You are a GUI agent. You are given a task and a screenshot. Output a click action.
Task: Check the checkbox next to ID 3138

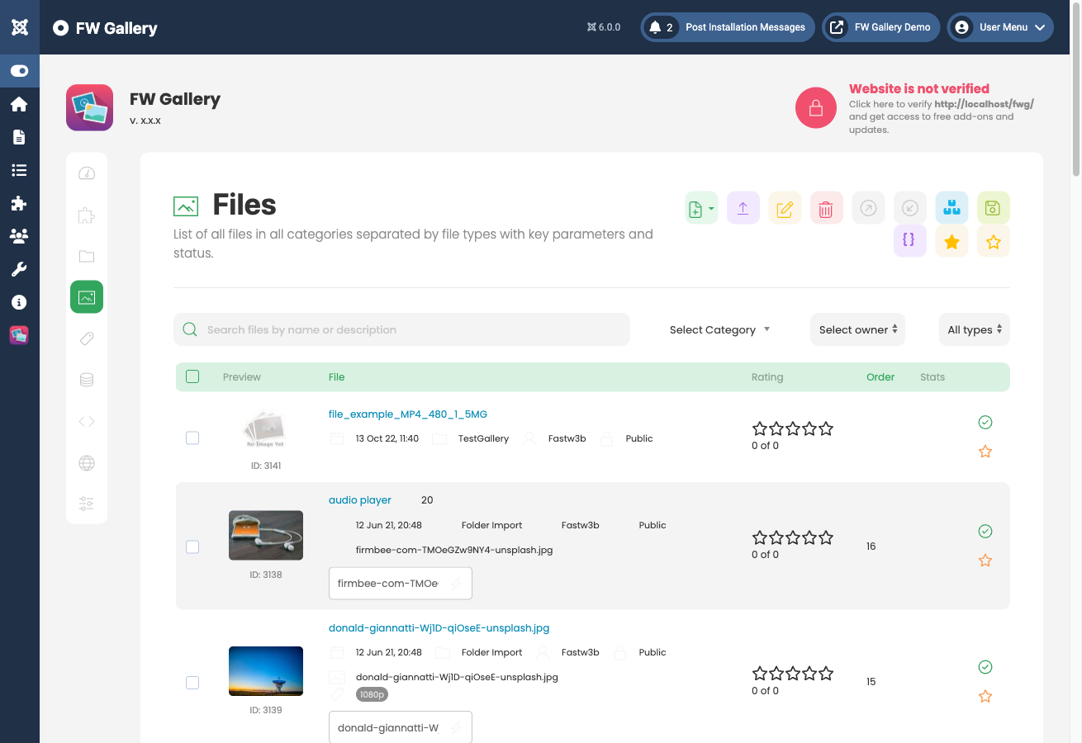click(192, 547)
